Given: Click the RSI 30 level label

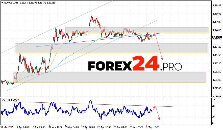Looking at the screenshot, I should [213, 117].
